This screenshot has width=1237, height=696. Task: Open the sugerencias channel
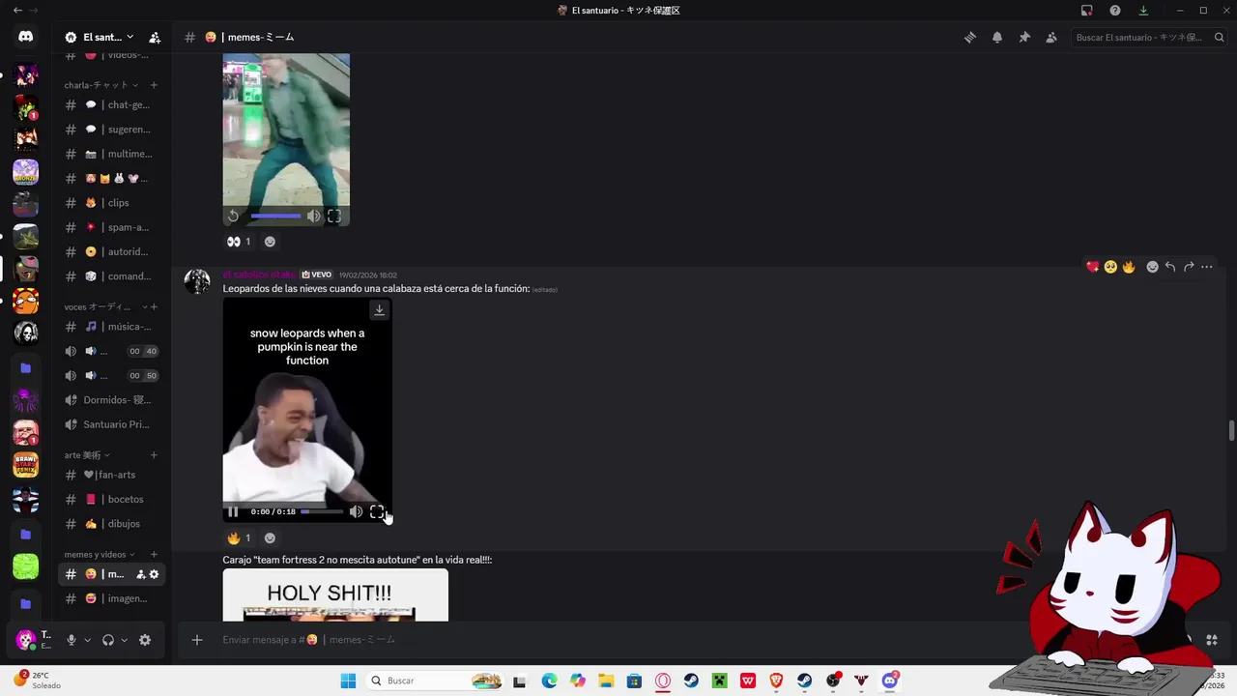pyautogui.click(x=110, y=130)
